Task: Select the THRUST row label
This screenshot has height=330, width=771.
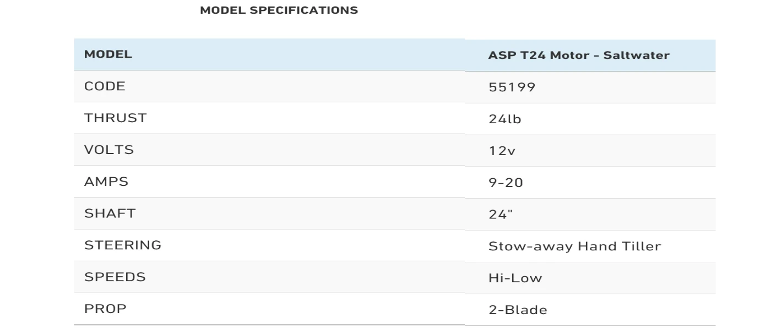Action: (115, 118)
